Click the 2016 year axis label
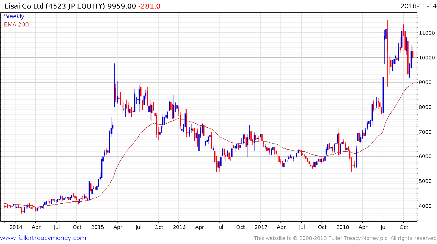This screenshot has height=244, width=437. click(179, 227)
